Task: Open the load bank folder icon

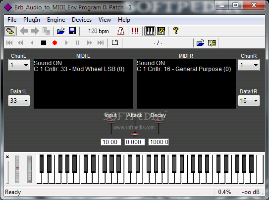Action: (x=61, y=31)
